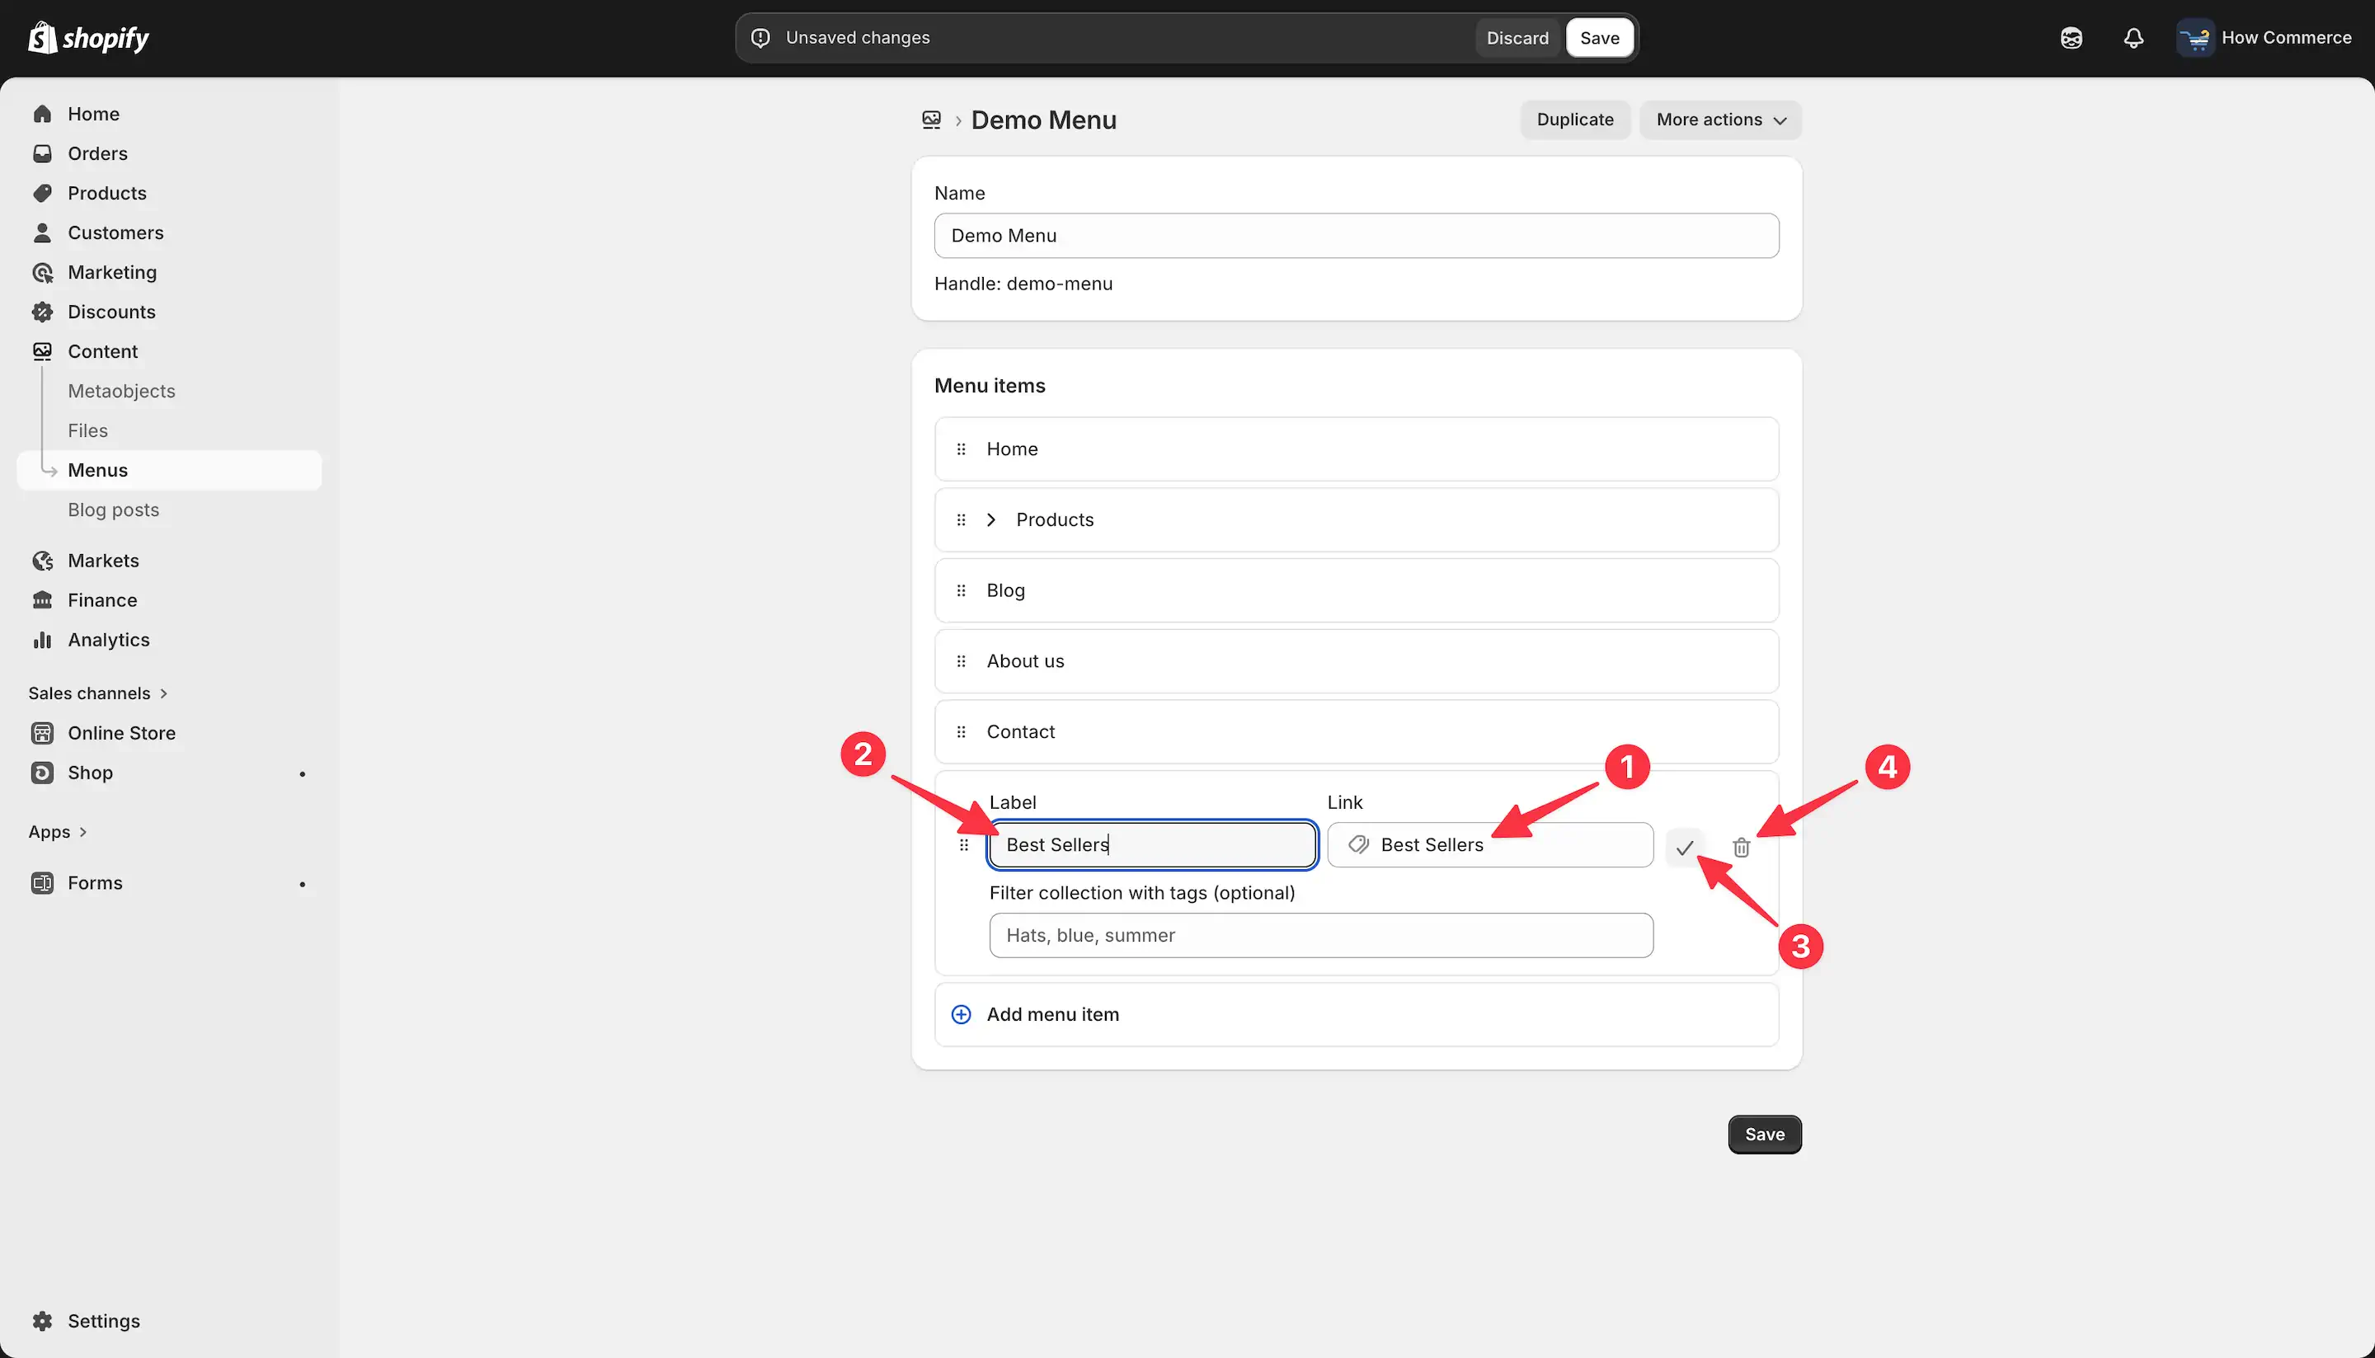Focus the menu Name input field
The image size is (2375, 1358).
click(1356, 236)
